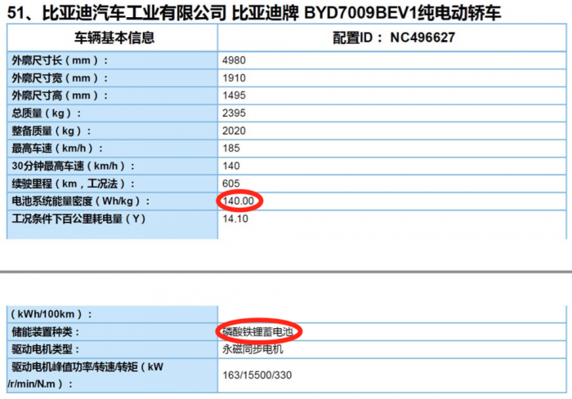This screenshot has width=572, height=399.
Task: Click the power consumption value 14.10
Action: 235,219
